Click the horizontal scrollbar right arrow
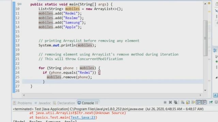 click(x=200, y=95)
